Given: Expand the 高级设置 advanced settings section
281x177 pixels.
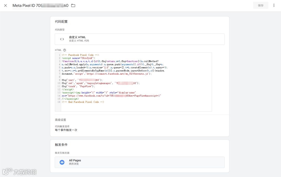Looking at the screenshot, I should pos(60,120).
